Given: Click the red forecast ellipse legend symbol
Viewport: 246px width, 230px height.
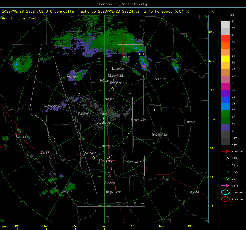Looking at the screenshot, I should [x=225, y=199].
